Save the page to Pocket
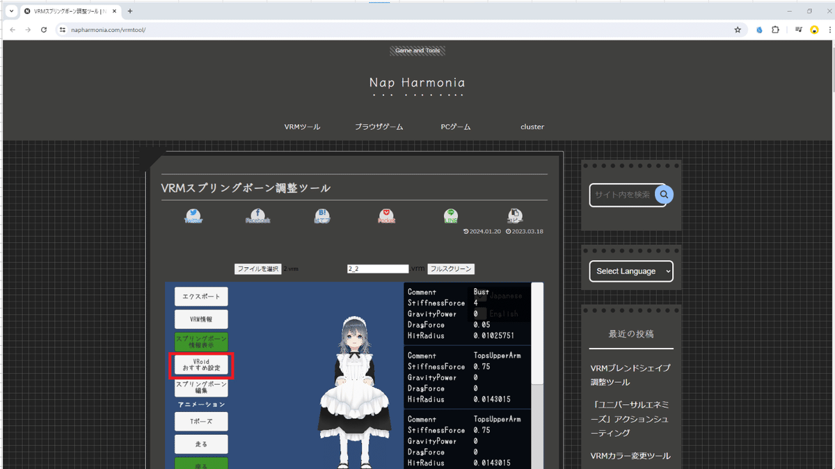The height and width of the screenshot is (469, 835). [387, 216]
